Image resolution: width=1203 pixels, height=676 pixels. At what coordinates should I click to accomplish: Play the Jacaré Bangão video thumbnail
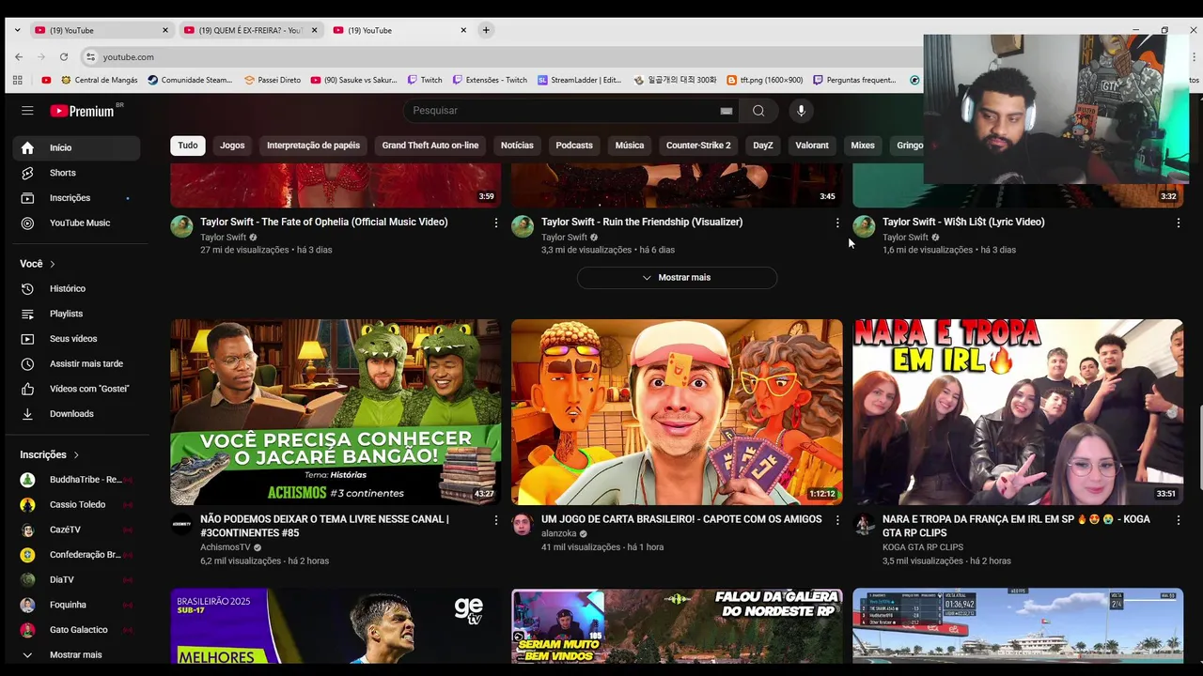pos(336,412)
